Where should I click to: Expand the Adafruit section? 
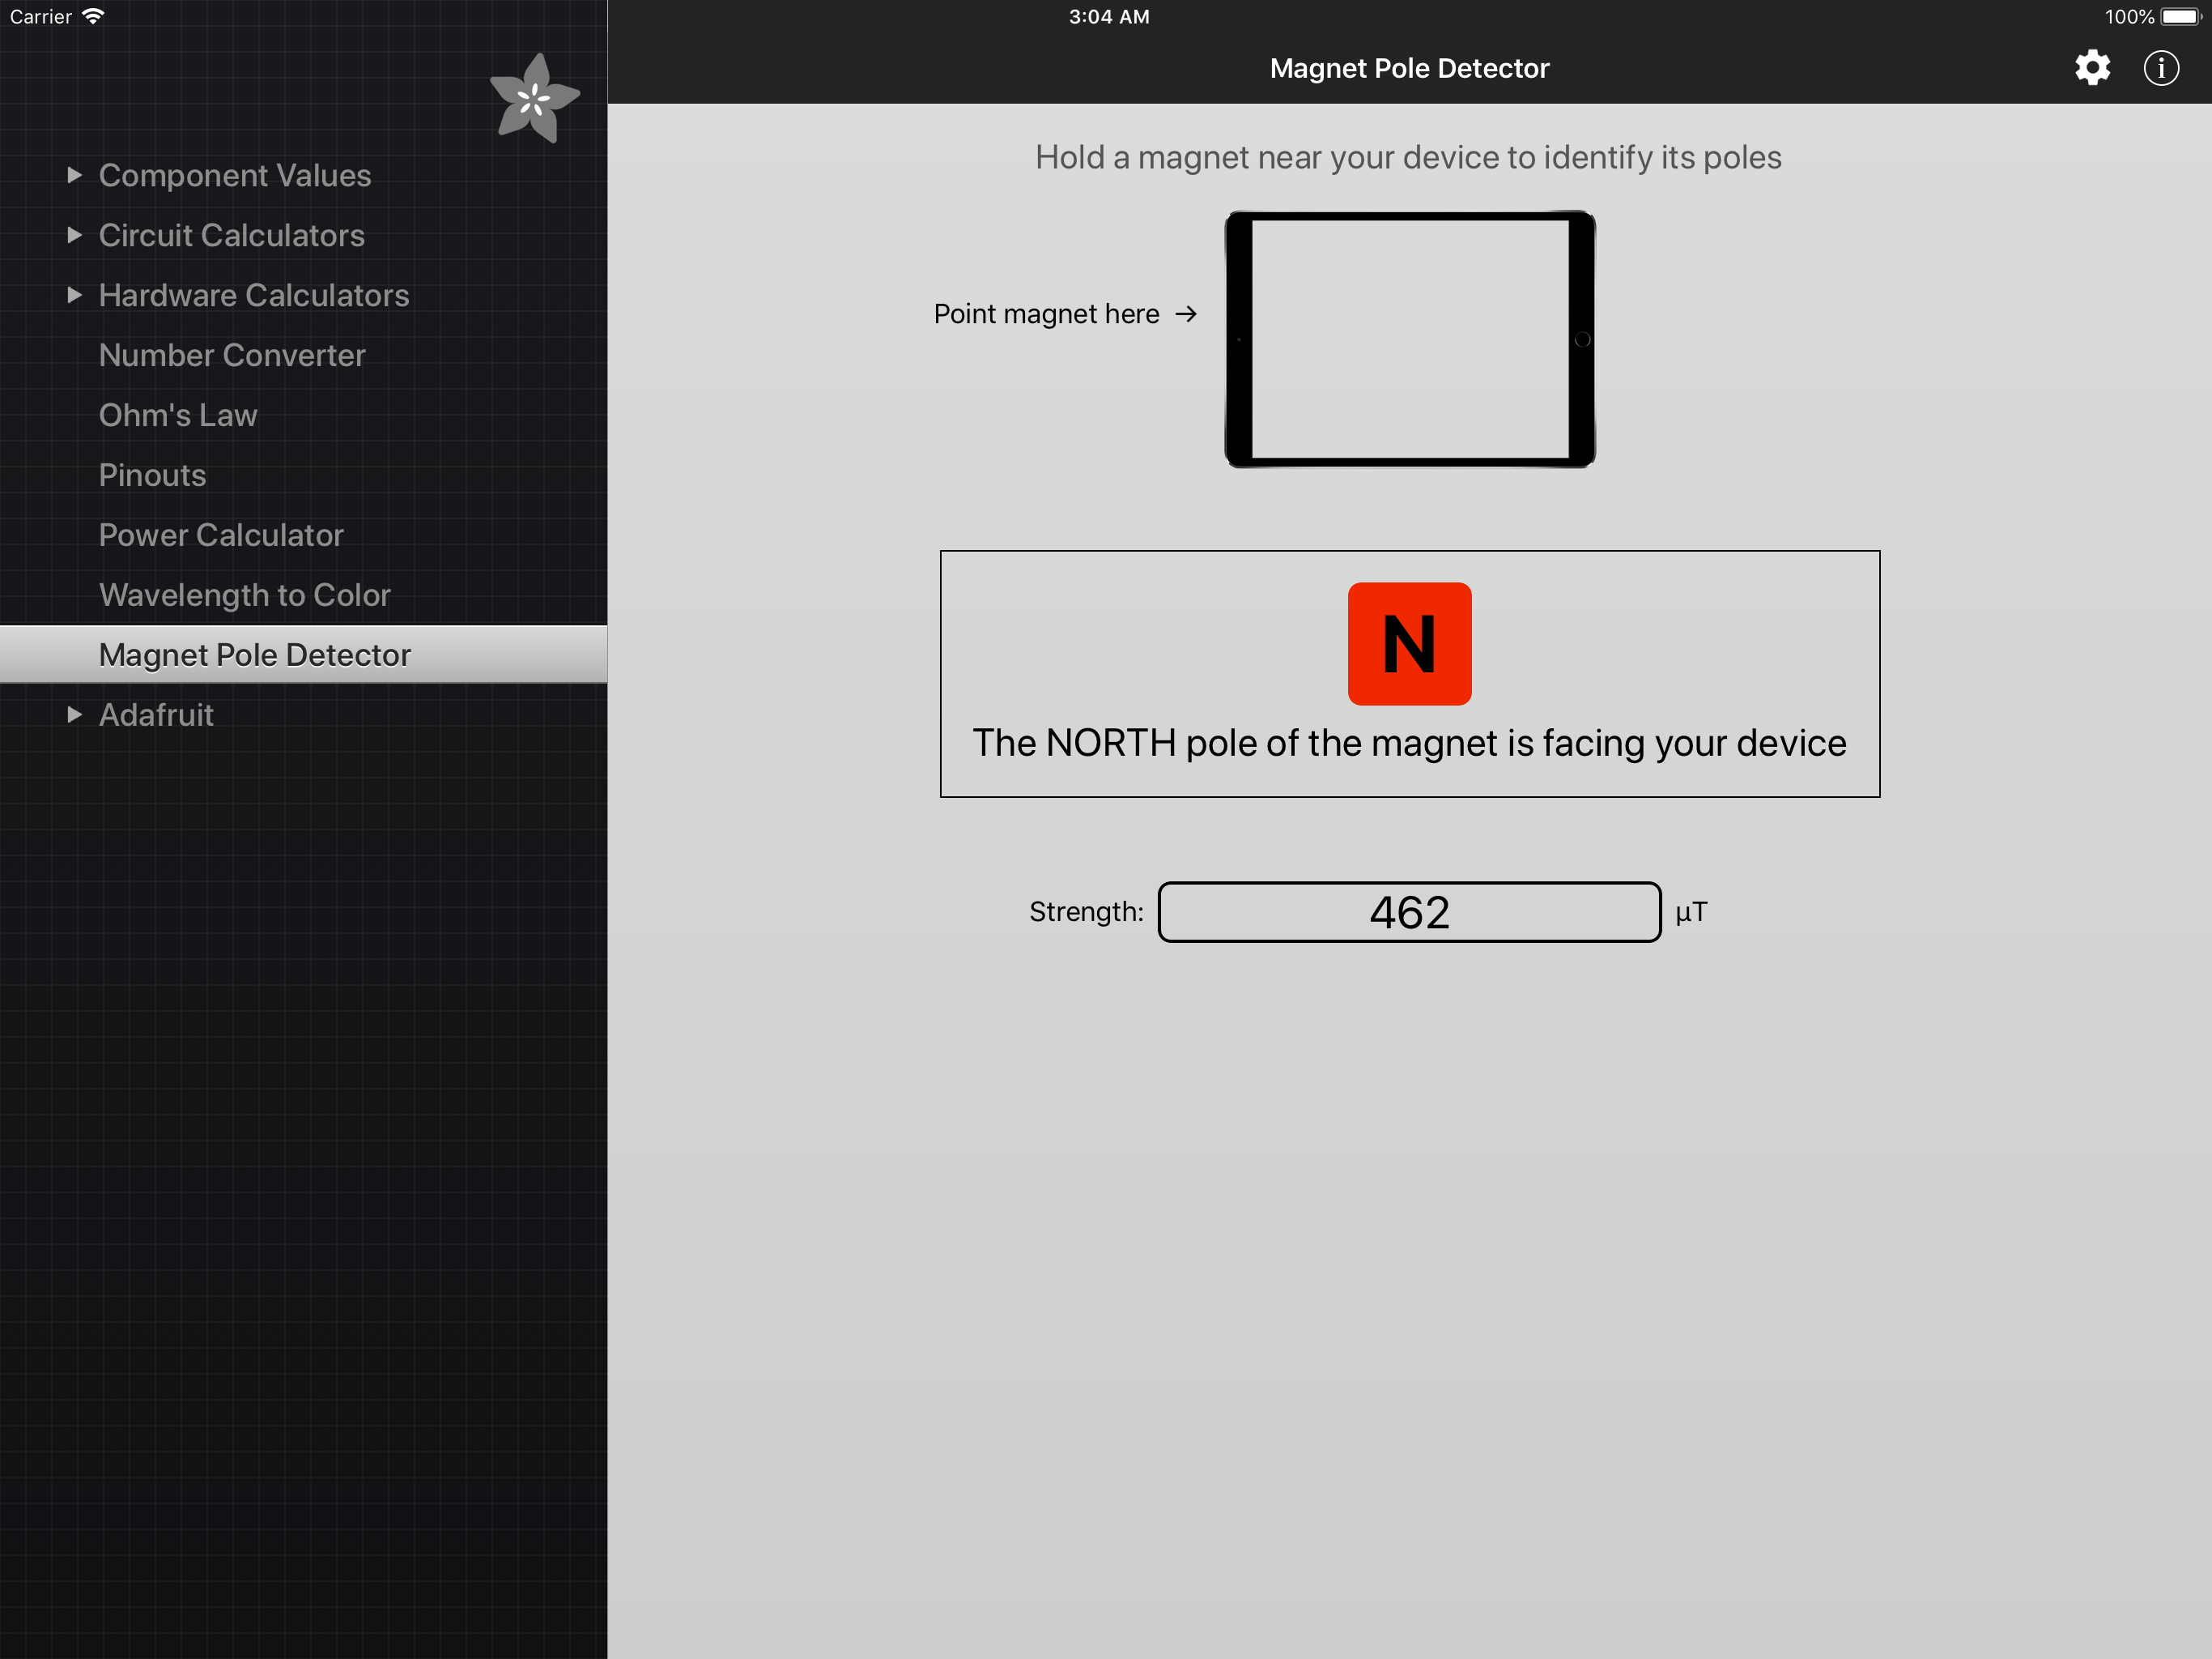[x=74, y=714]
